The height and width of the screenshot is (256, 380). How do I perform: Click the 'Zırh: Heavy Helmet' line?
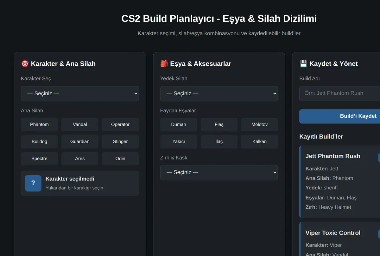(328, 207)
